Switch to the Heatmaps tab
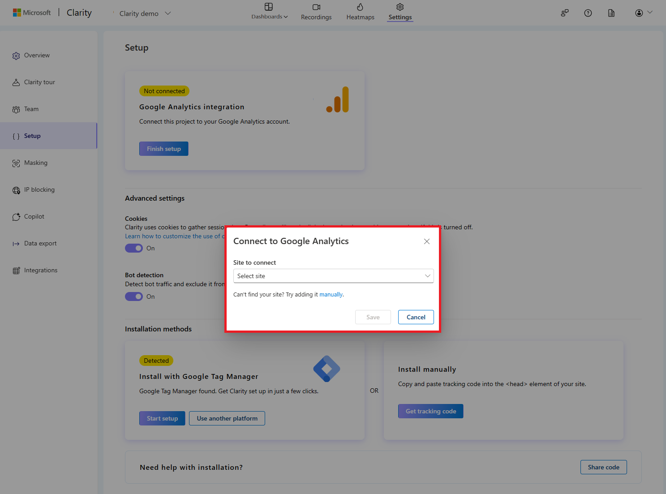666x494 pixels. coord(360,17)
